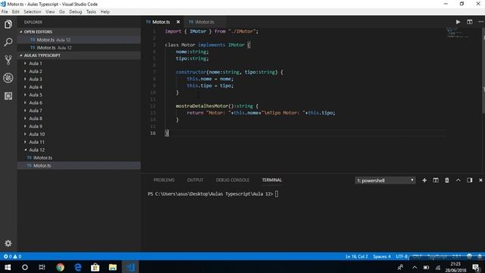
Task: Open the Windows Start menu
Action: [x=8, y=267]
